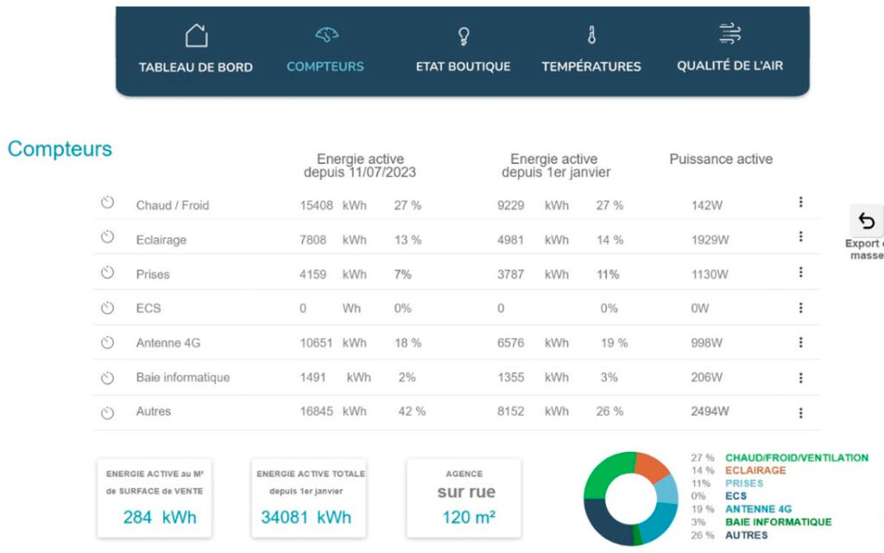Click the orange Eclairage segment of donut chart
The width and height of the screenshot is (884, 553).
[652, 467]
